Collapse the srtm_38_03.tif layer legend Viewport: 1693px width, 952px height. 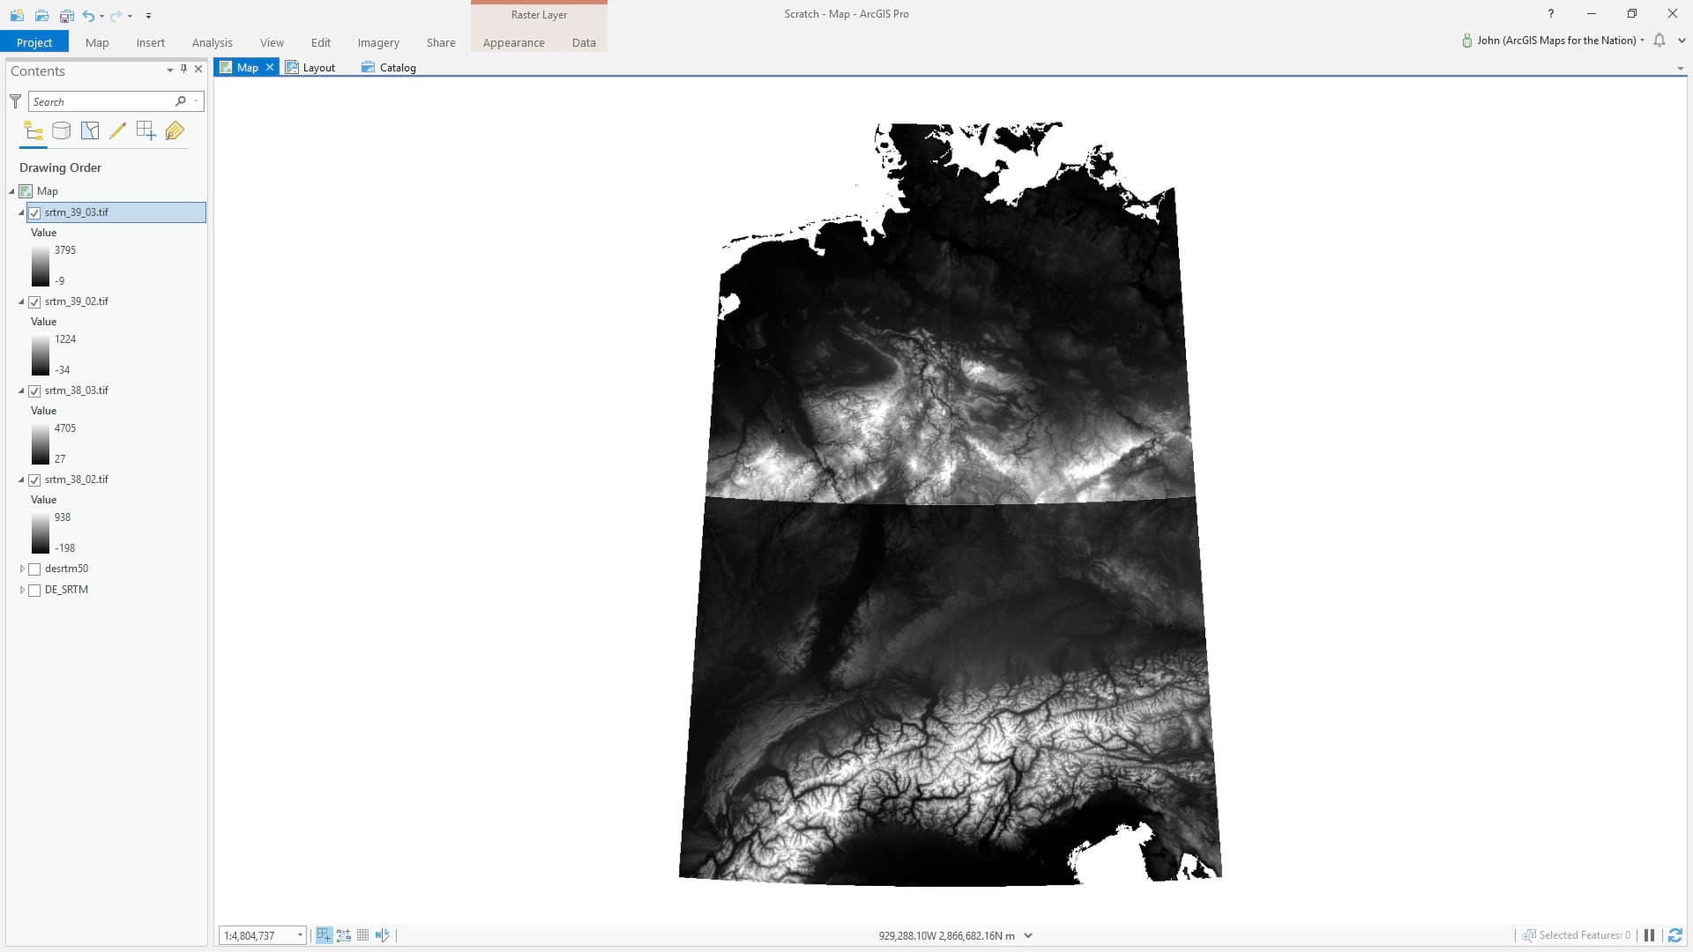[x=22, y=390]
